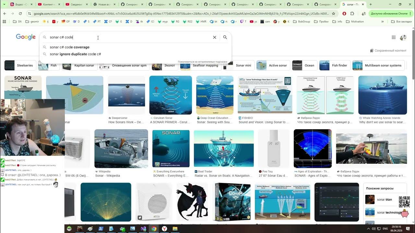Open the bookmarks apps grid icon
This screenshot has height=233, width=415.
(x=4, y=22)
